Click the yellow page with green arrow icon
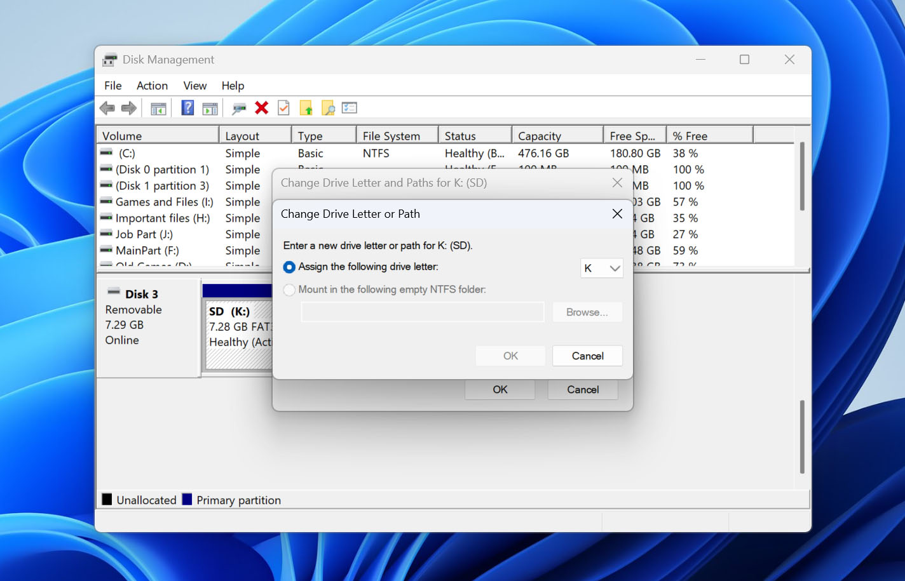This screenshot has height=581, width=905. [x=306, y=108]
